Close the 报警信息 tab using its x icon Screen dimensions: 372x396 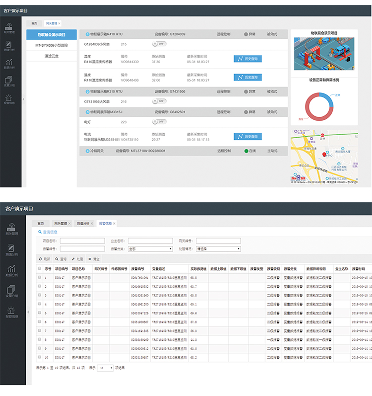(x=115, y=224)
